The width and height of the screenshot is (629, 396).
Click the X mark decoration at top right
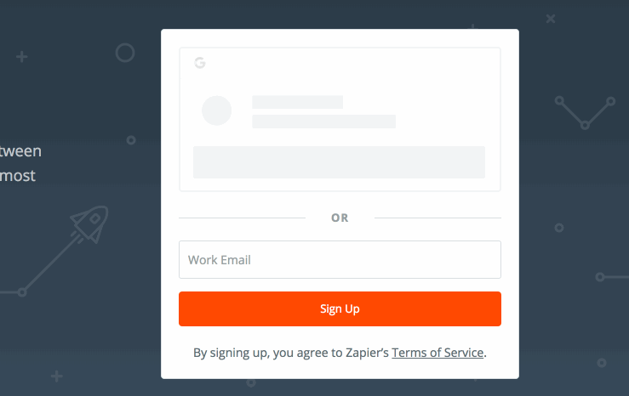pos(551,19)
